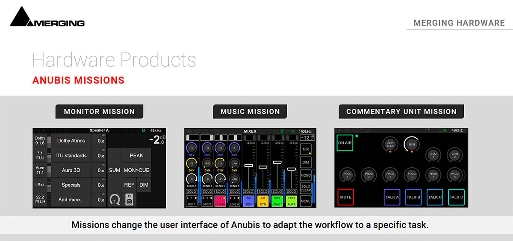Select the Music Mission tab label
The height and width of the screenshot is (241, 513).
250,112
